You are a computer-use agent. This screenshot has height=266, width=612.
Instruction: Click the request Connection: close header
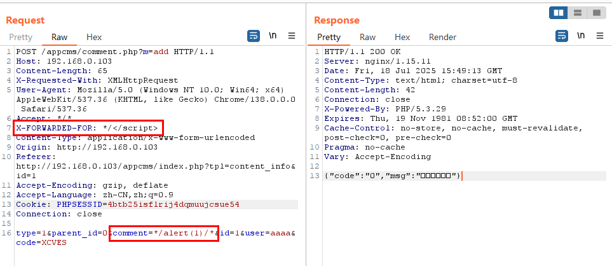point(59,214)
